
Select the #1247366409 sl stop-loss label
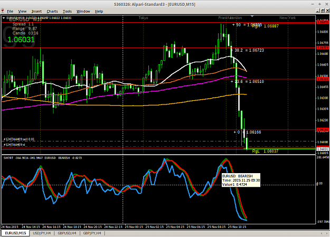pos(14,145)
